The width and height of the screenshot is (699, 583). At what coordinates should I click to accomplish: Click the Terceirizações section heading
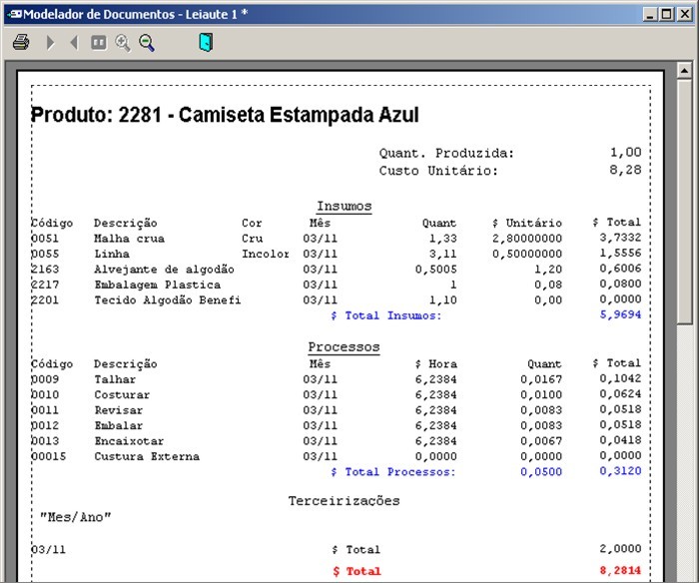[344, 500]
